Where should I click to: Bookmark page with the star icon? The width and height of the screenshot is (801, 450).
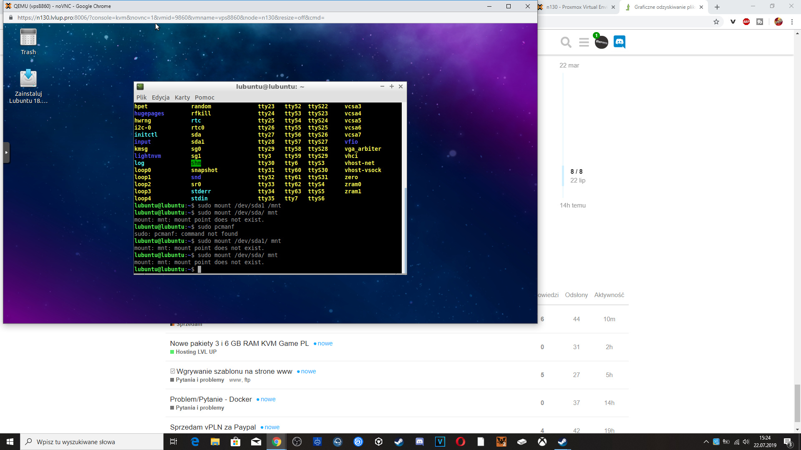tap(716, 22)
